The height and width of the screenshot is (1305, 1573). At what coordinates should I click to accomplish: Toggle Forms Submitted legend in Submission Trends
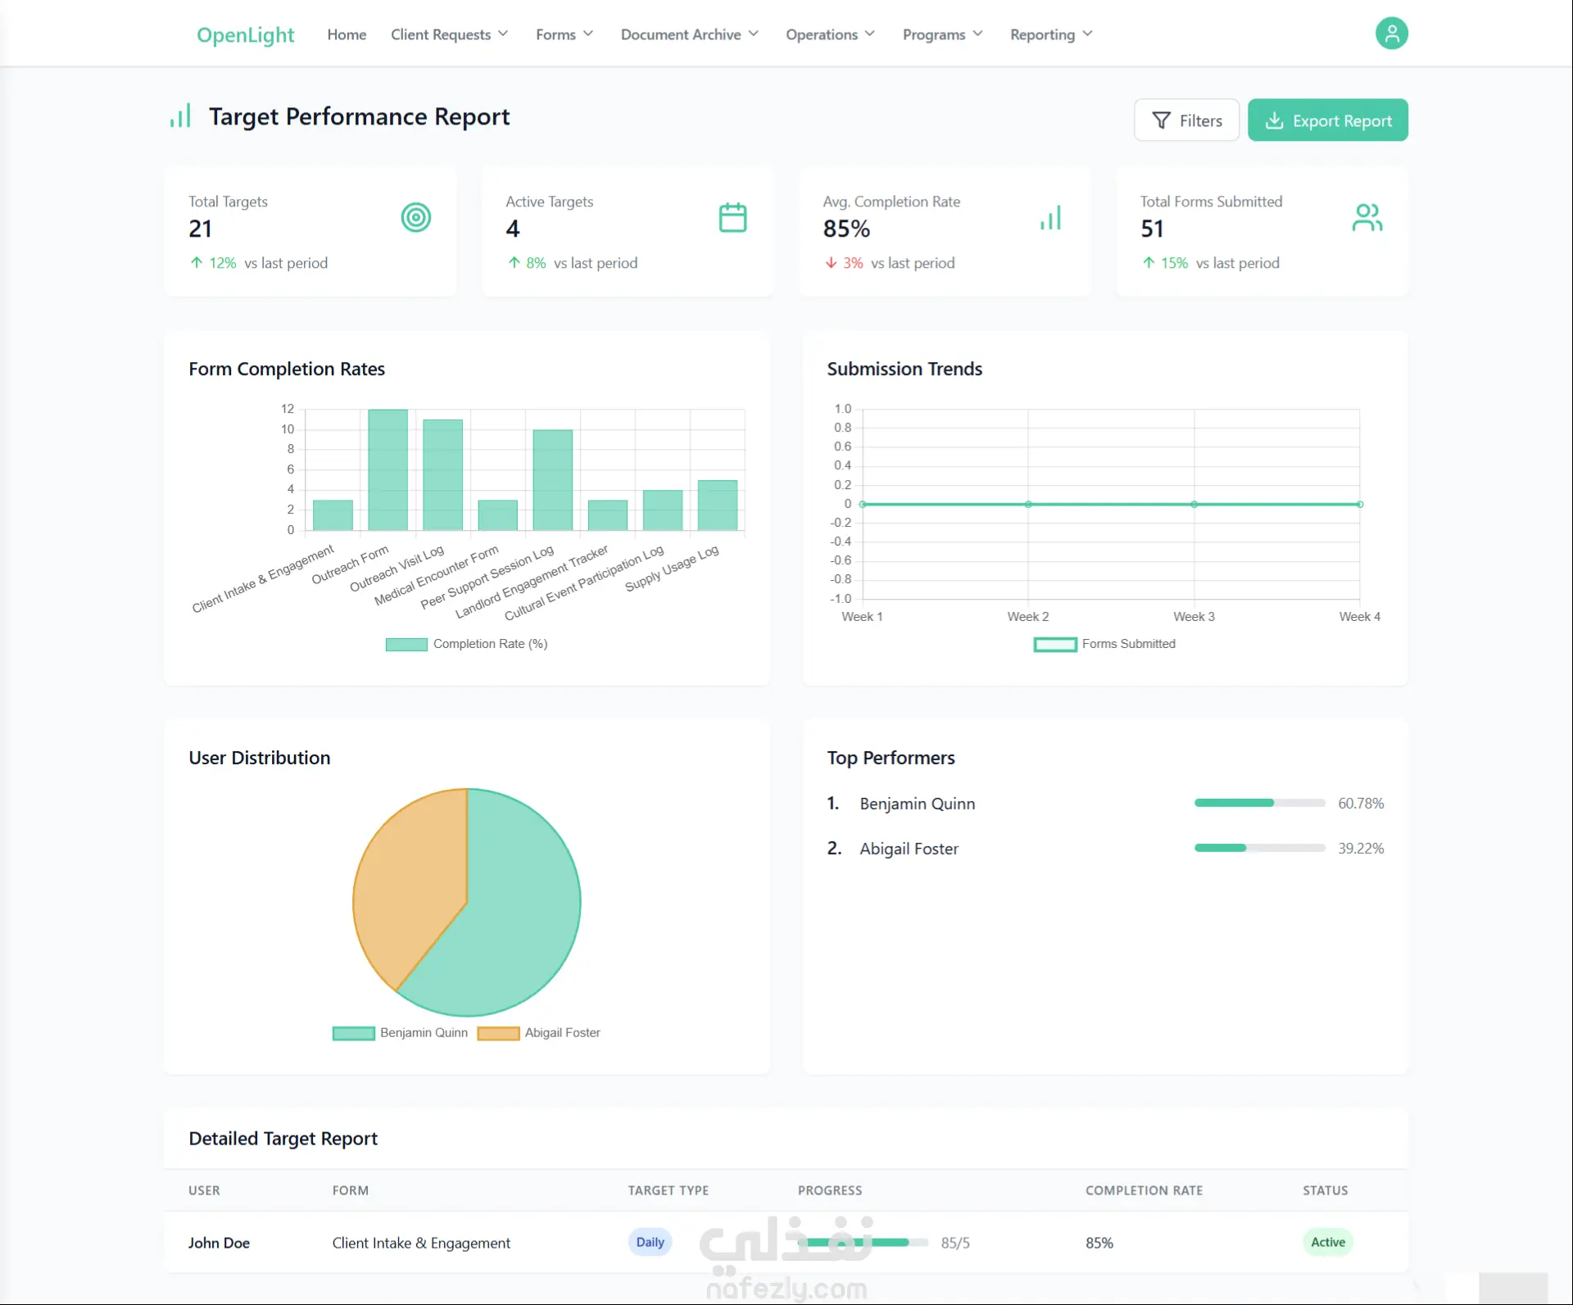click(1104, 644)
